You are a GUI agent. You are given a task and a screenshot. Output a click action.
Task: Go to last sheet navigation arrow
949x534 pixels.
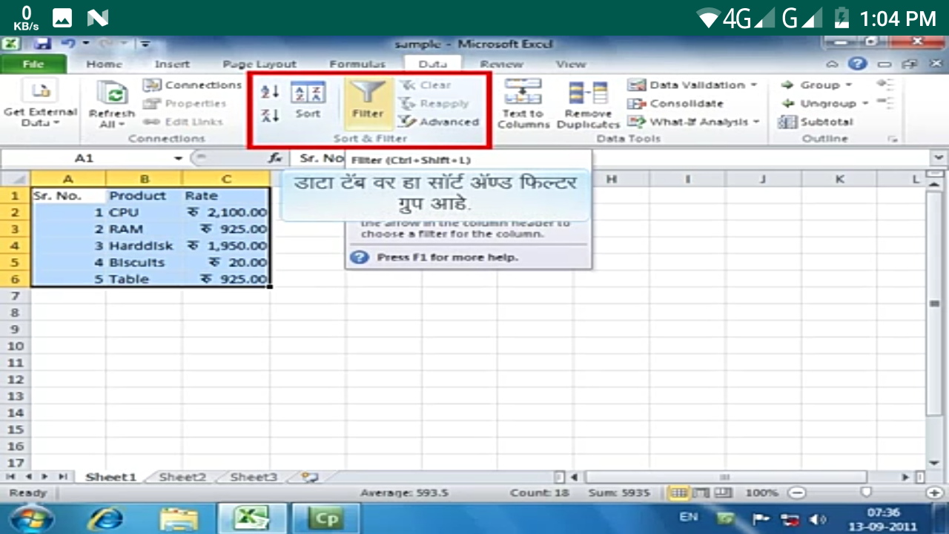[x=64, y=477]
